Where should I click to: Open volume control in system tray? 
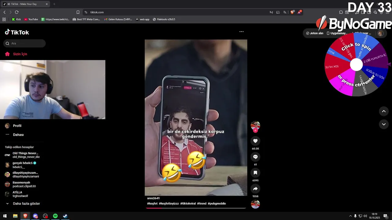pos(365,216)
